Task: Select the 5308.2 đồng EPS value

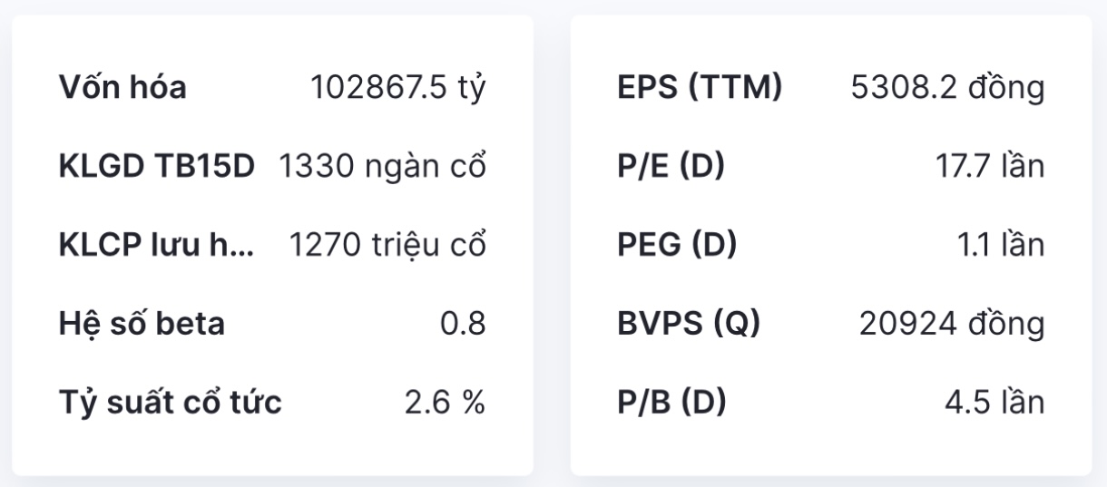Action: tap(947, 88)
